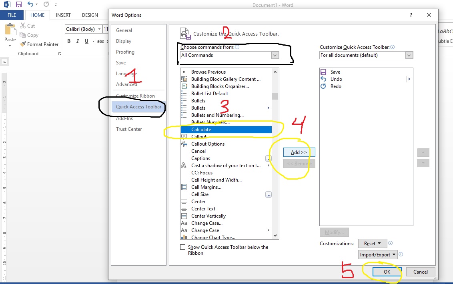
Task: Click info icon beside Reset
Action: (390, 243)
